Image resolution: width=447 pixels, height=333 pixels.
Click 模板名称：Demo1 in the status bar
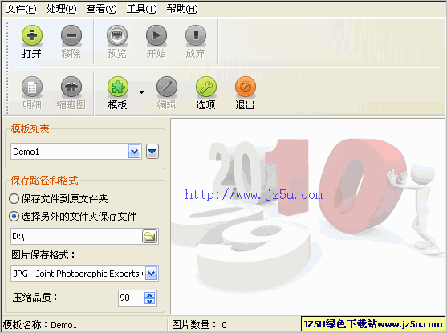[x=40, y=325]
